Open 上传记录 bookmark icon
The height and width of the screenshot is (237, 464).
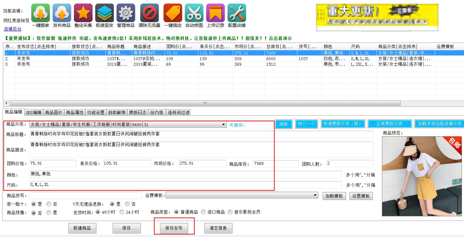point(216,13)
